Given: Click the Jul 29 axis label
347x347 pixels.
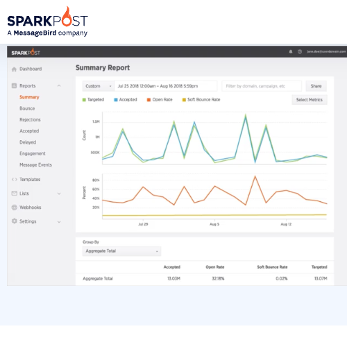Looking at the screenshot, I should pos(143,224).
